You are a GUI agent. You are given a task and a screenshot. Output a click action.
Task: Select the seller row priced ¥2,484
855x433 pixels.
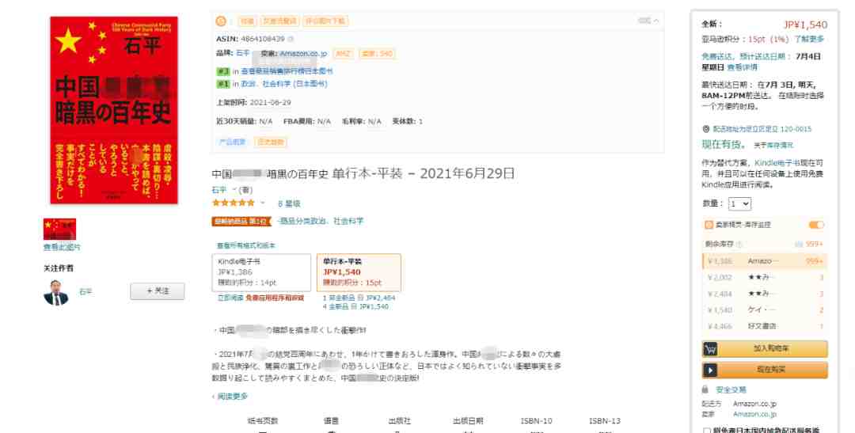pyautogui.click(x=765, y=294)
